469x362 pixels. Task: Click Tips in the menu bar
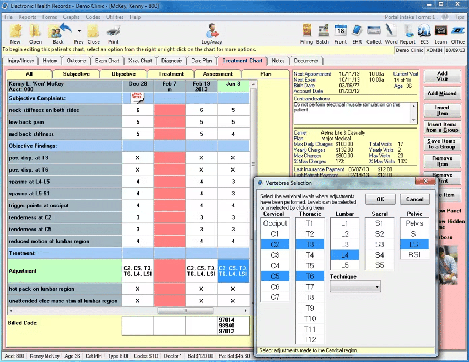[x=459, y=17]
